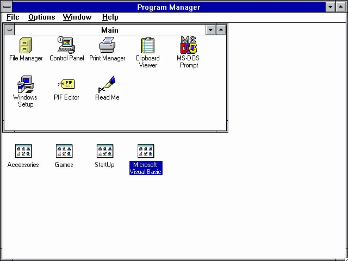Click the Main window title bar
The width and height of the screenshot is (348, 261).
(x=110, y=30)
